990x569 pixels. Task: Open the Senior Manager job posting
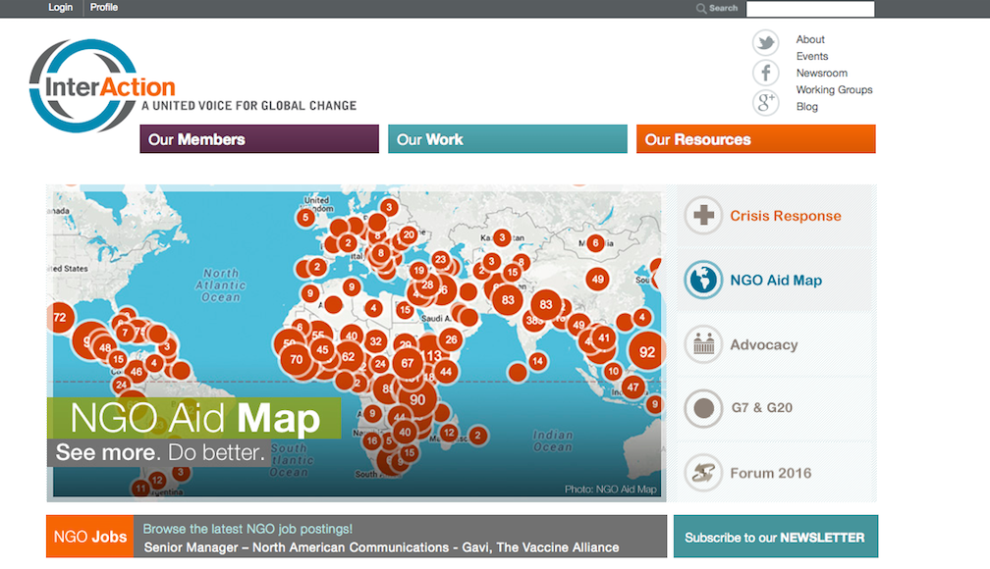tap(381, 547)
